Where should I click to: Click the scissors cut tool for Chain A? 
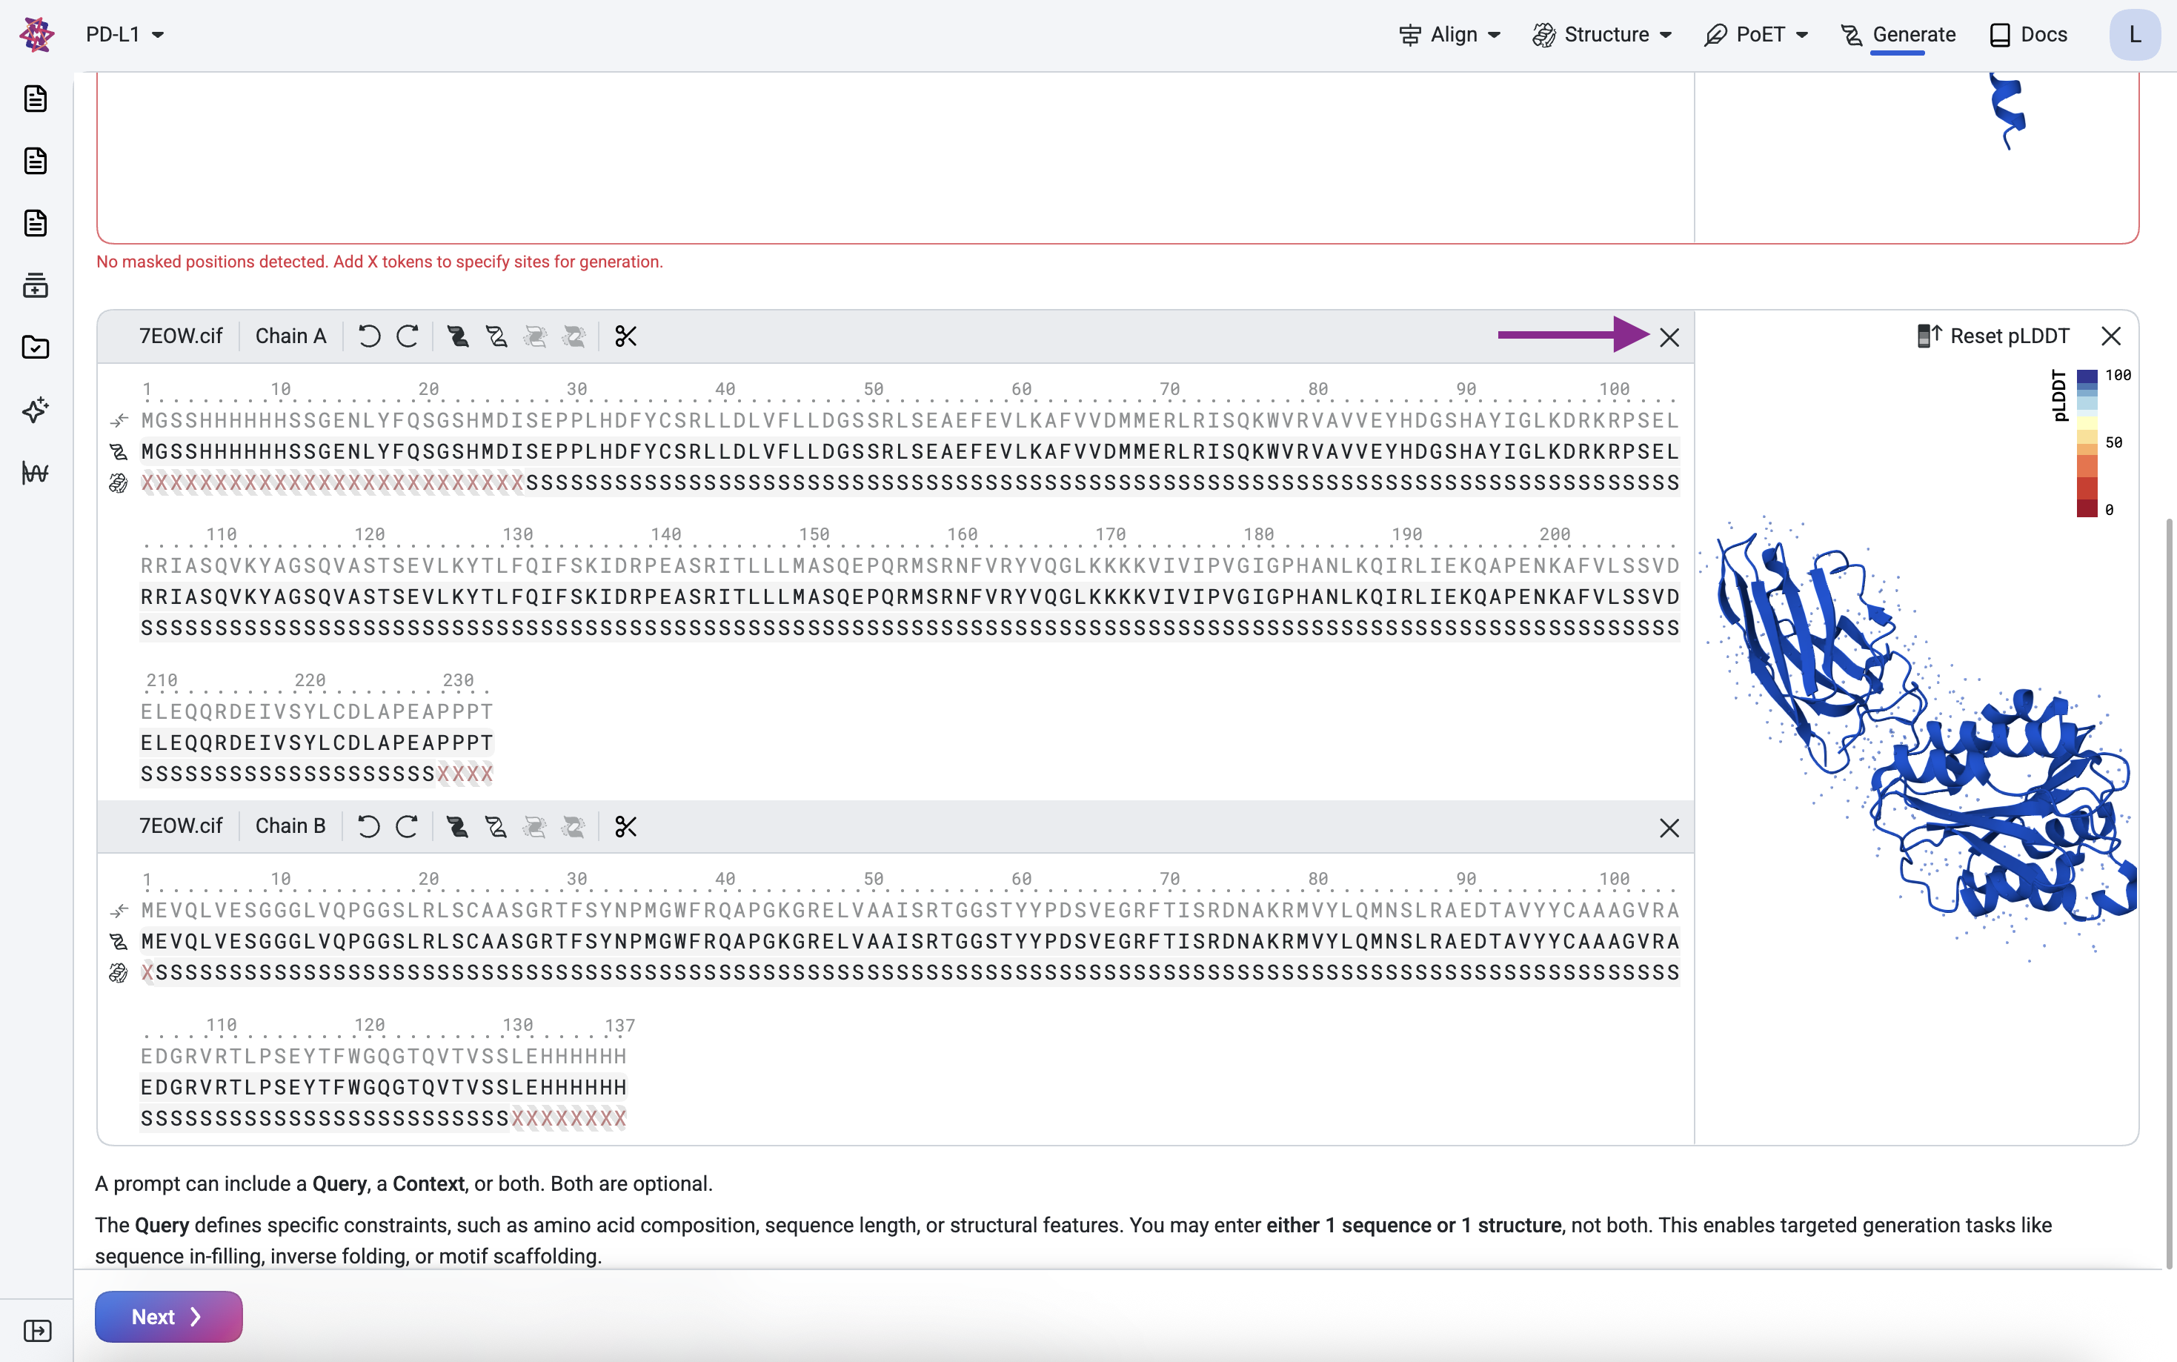click(x=626, y=337)
